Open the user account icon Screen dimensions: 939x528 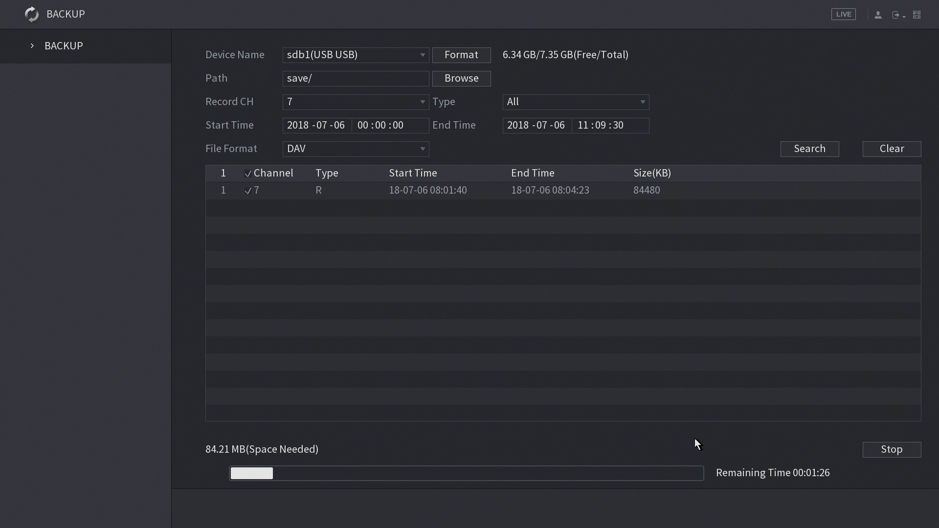click(x=878, y=15)
